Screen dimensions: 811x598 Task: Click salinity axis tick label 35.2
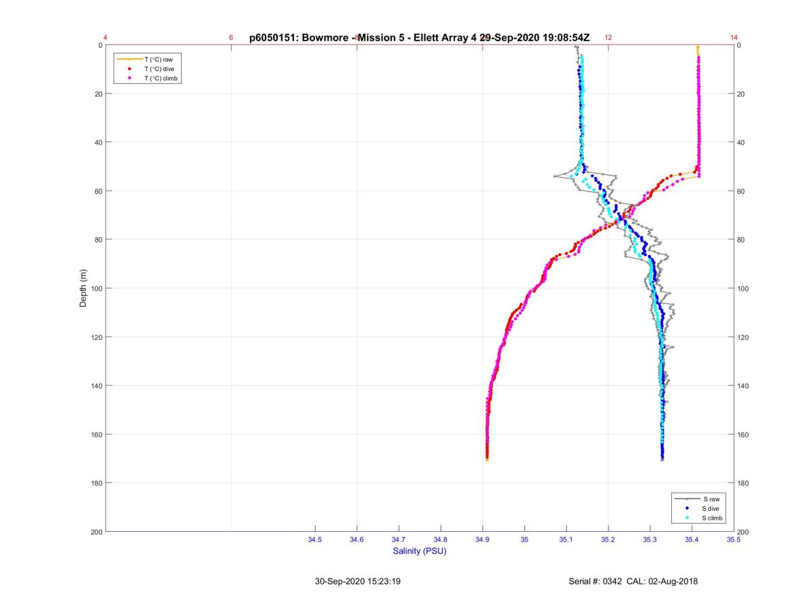tap(608, 540)
